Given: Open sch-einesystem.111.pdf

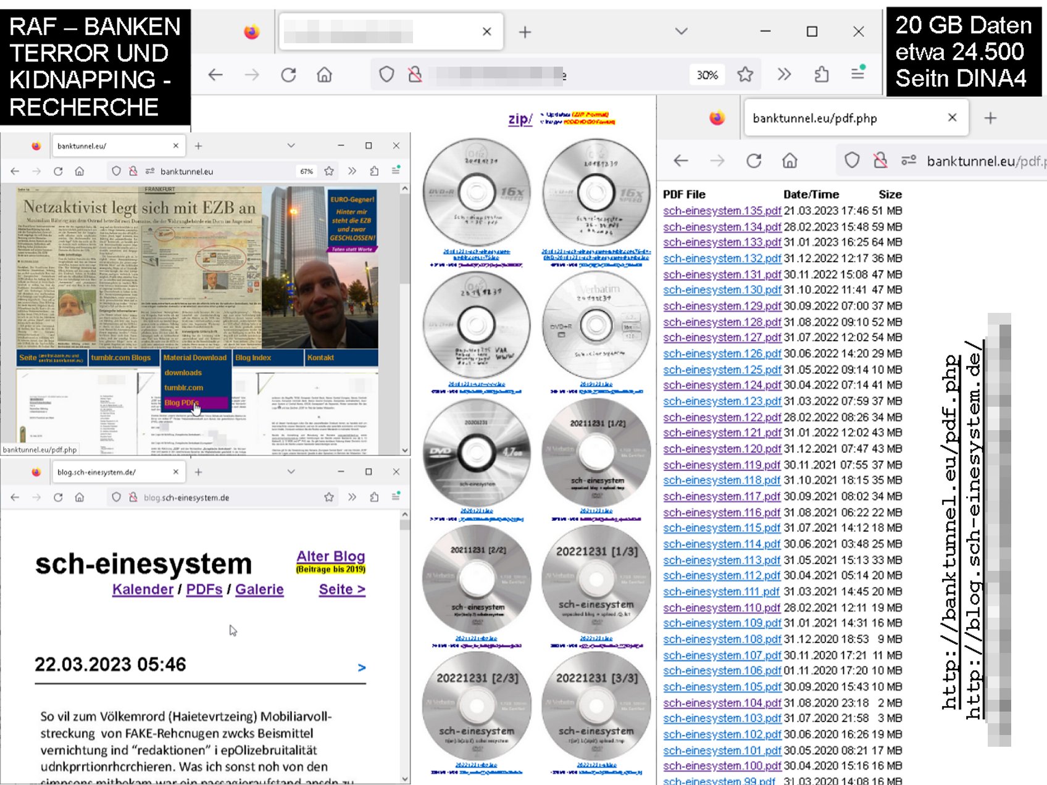Looking at the screenshot, I should [x=722, y=592].
